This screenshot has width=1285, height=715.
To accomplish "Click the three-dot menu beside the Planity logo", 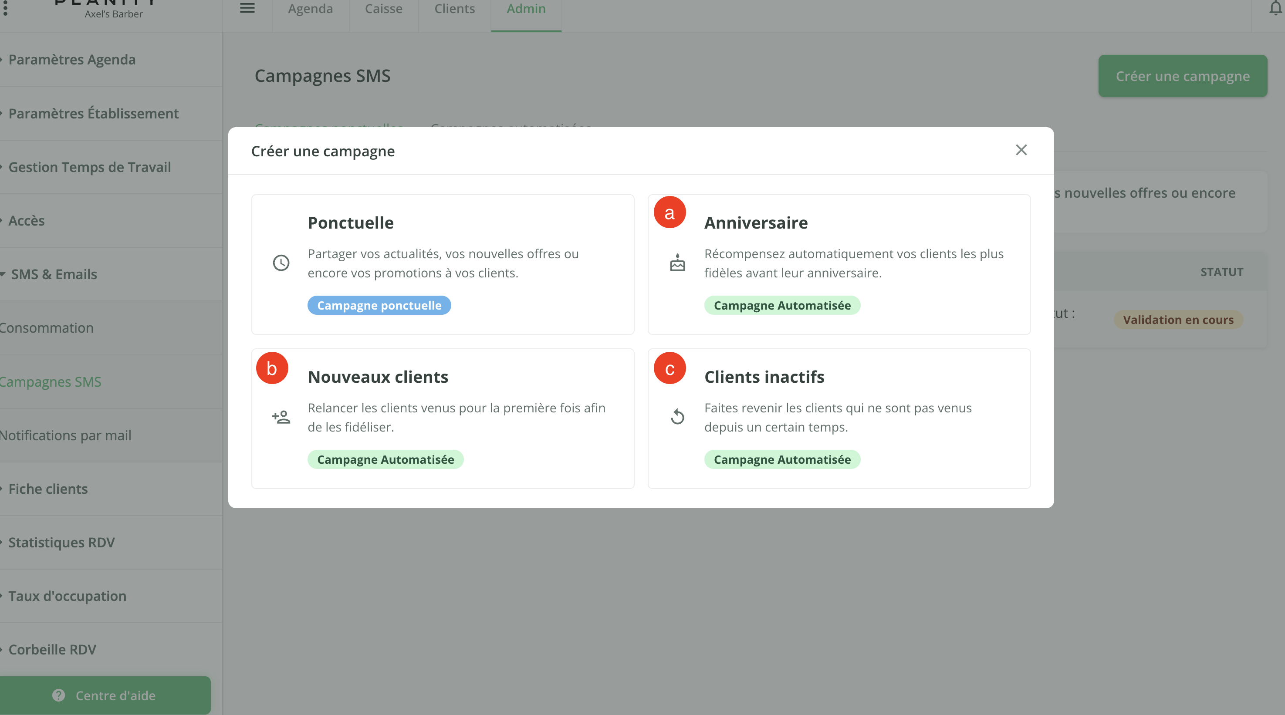I will pos(6,8).
